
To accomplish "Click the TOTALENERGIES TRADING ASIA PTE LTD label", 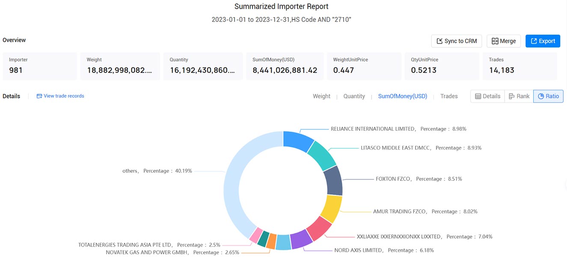I will click(x=149, y=245).
